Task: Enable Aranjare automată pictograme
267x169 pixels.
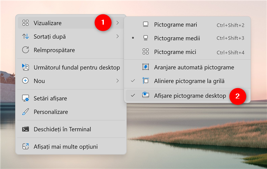Action: click(x=194, y=67)
